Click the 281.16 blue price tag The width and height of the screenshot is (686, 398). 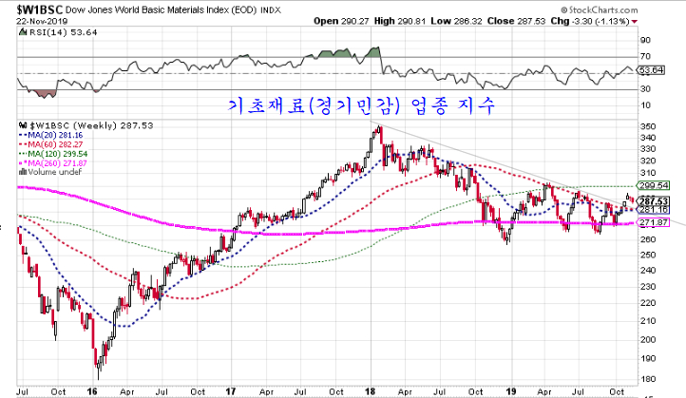pyautogui.click(x=654, y=210)
